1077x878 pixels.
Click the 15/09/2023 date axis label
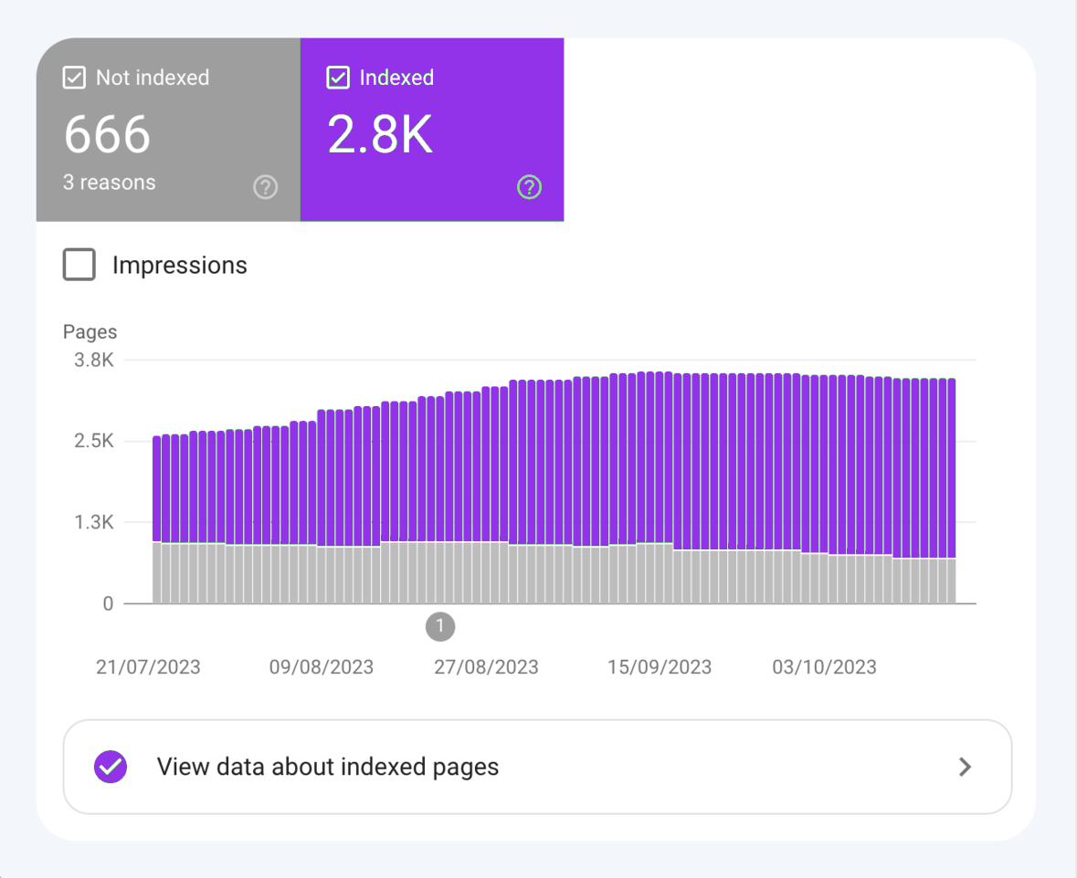(x=660, y=667)
